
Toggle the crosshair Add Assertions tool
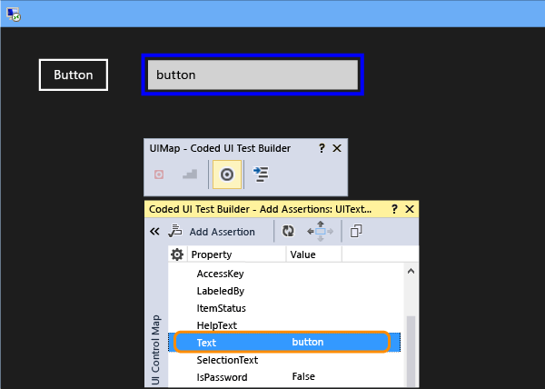tap(227, 175)
